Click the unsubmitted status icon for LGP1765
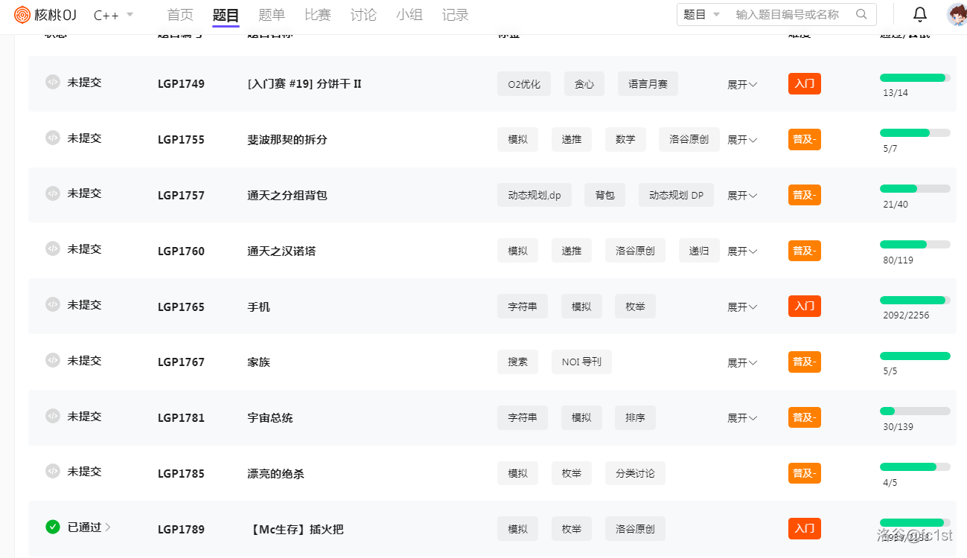 (52, 304)
